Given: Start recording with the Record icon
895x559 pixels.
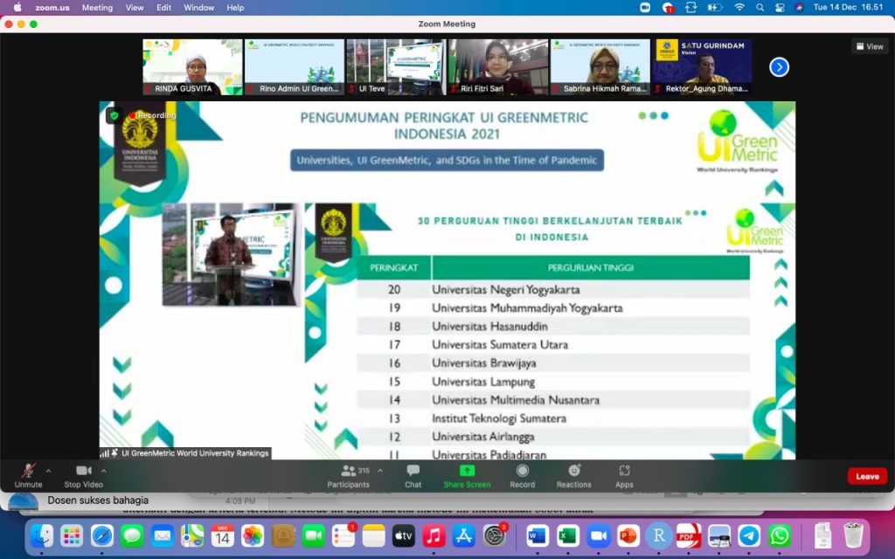Looking at the screenshot, I should point(523,471).
